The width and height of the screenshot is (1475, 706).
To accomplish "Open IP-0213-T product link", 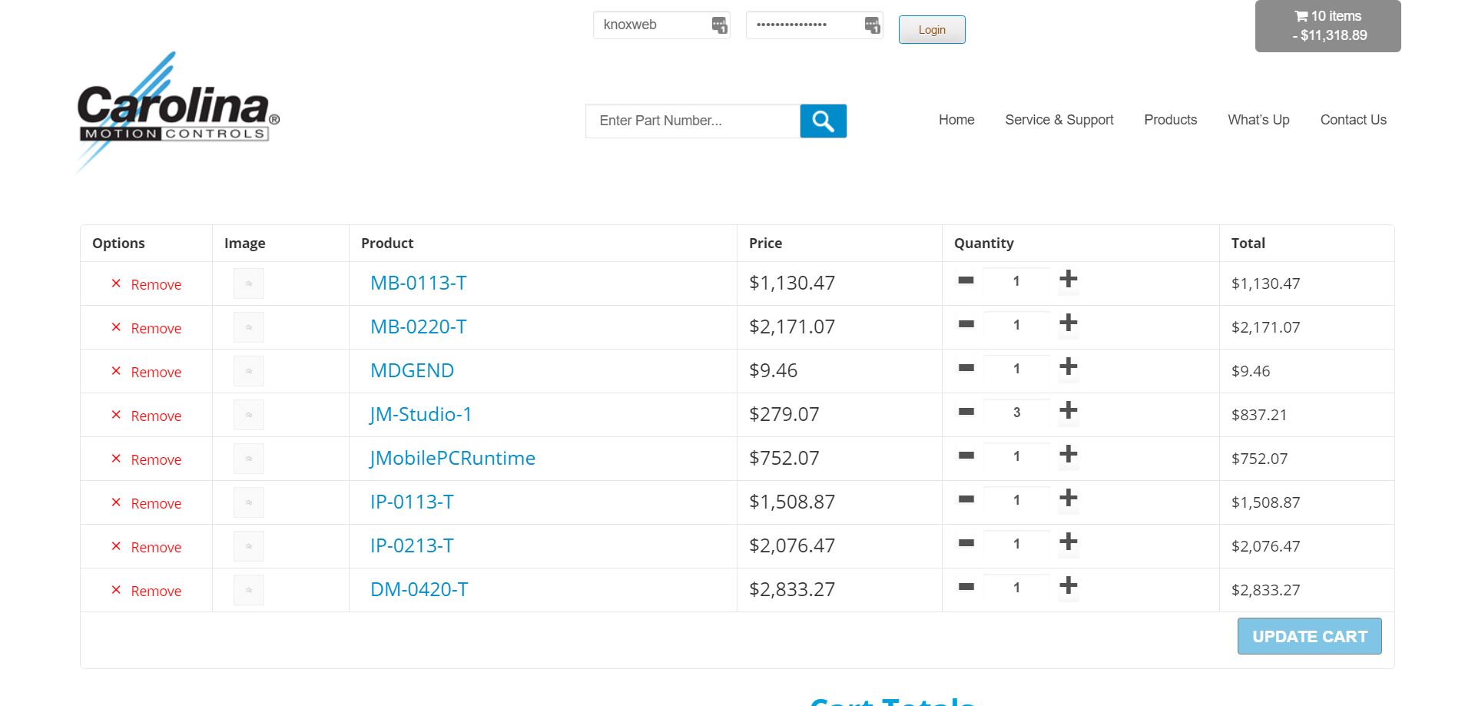I will tap(413, 545).
